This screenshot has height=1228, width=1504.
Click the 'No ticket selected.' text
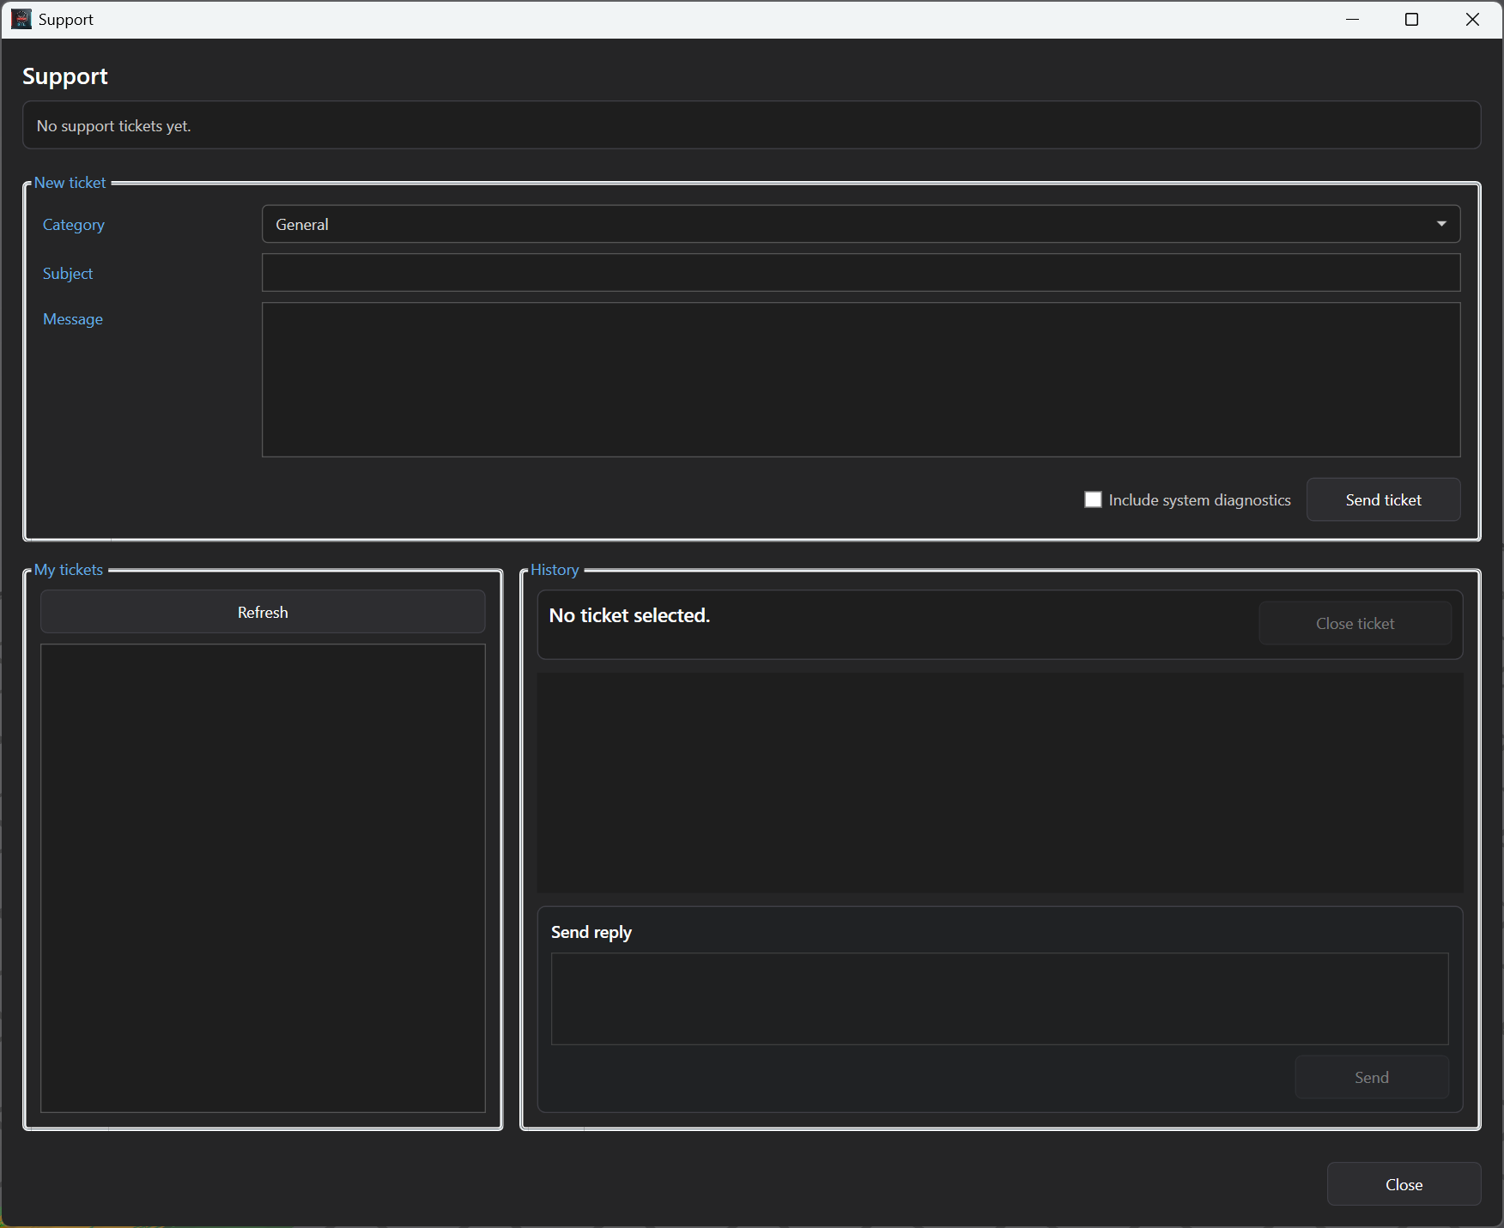[x=629, y=615]
